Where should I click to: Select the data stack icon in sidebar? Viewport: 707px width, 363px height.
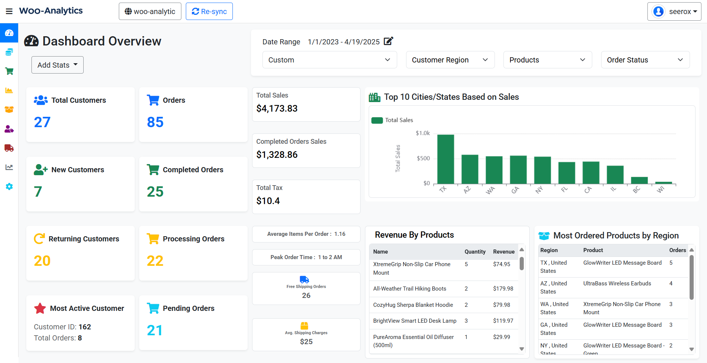click(x=9, y=52)
